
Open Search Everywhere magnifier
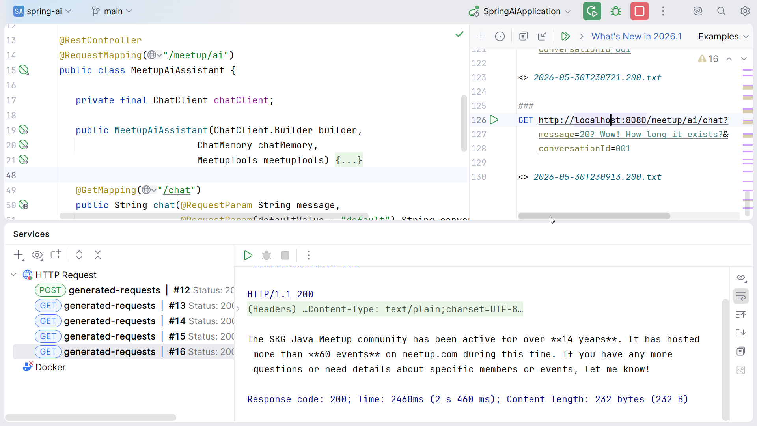click(x=722, y=11)
